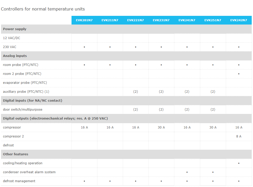Click the cooling/heating operation label
253x187 pixels.
(x=23, y=163)
